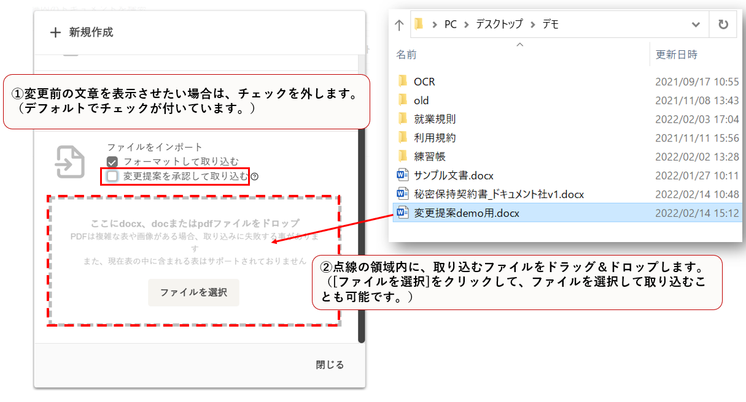The image size is (746, 402).
Task: Expand the address bar history dropdown
Action: pos(695,25)
